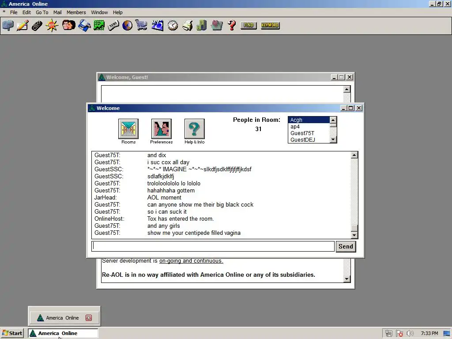Click the Compose Mail pencil icon

[x=23, y=25]
